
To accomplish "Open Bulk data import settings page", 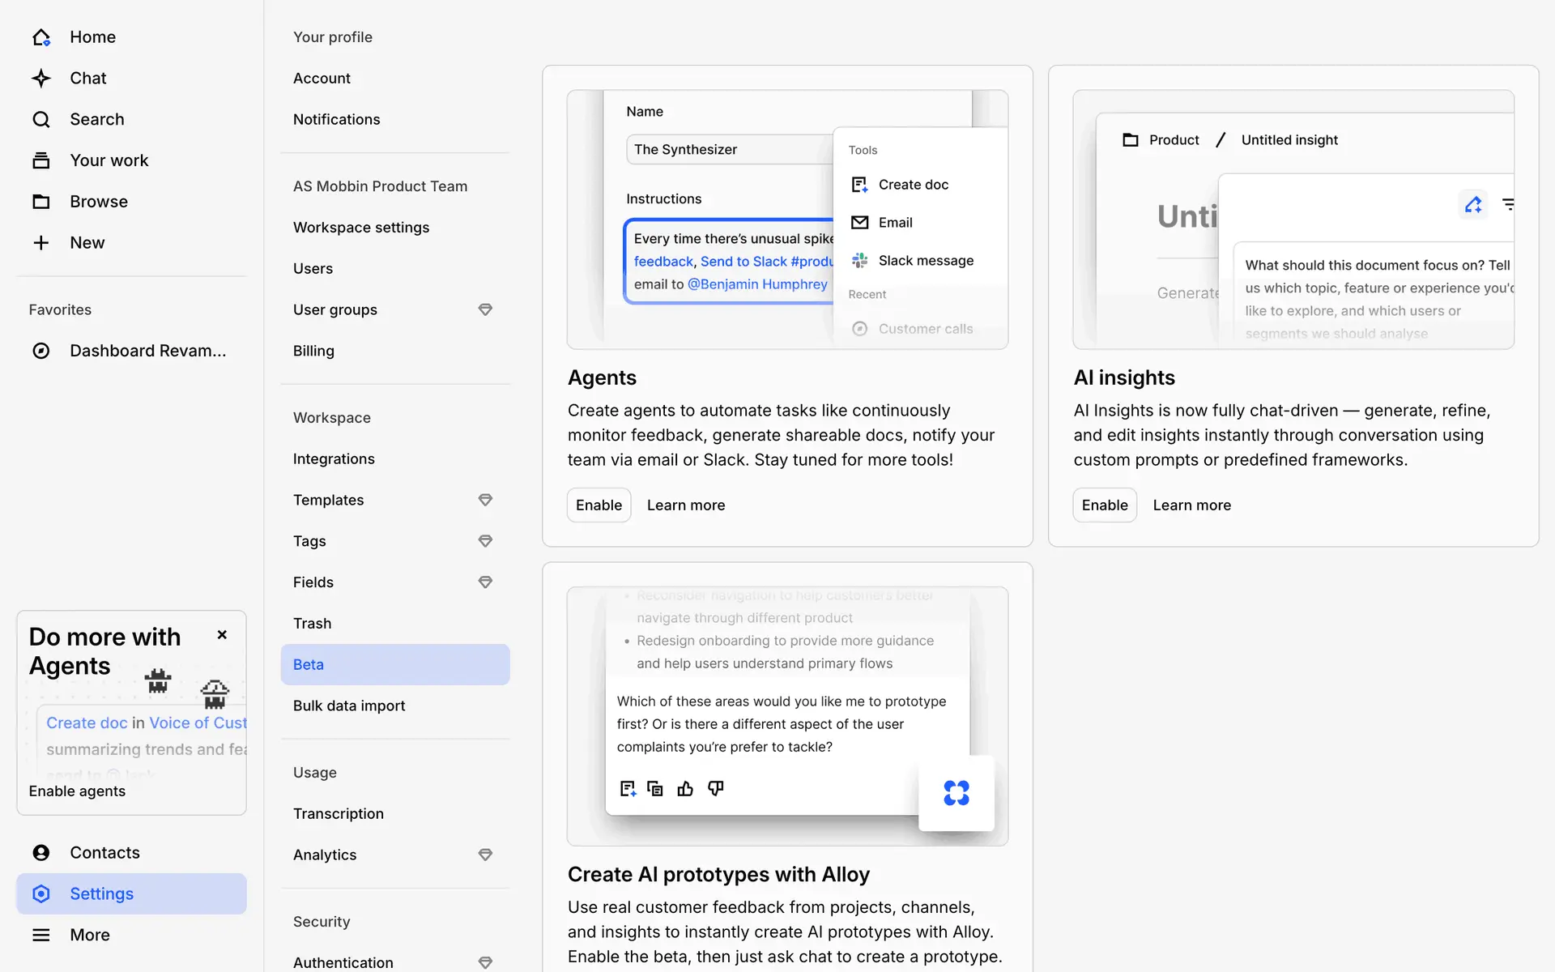I will tap(349, 706).
